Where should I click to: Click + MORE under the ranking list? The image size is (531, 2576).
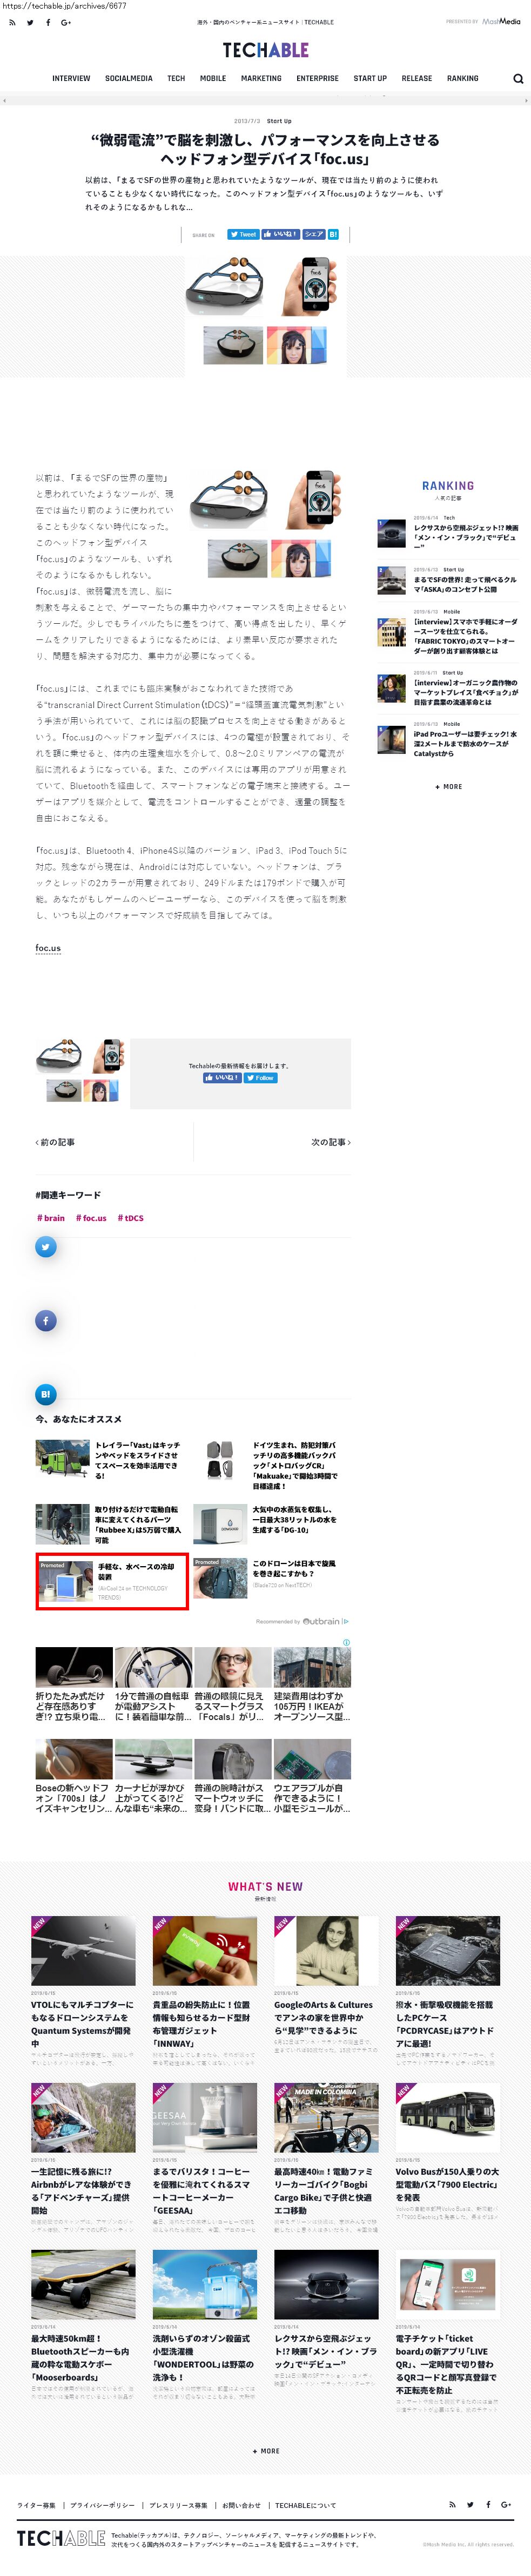tap(449, 787)
